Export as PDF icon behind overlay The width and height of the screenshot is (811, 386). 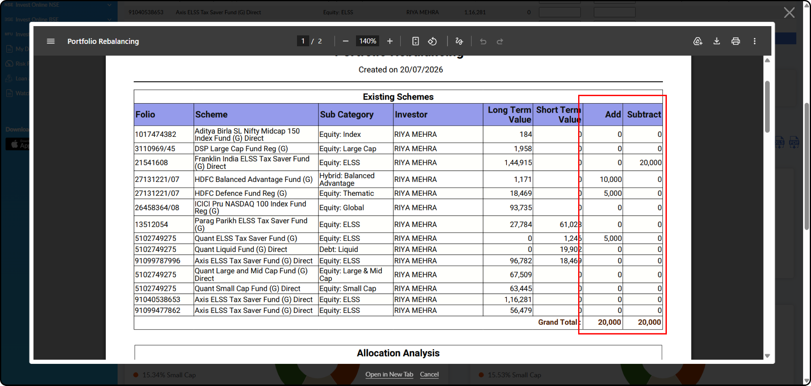click(x=794, y=142)
